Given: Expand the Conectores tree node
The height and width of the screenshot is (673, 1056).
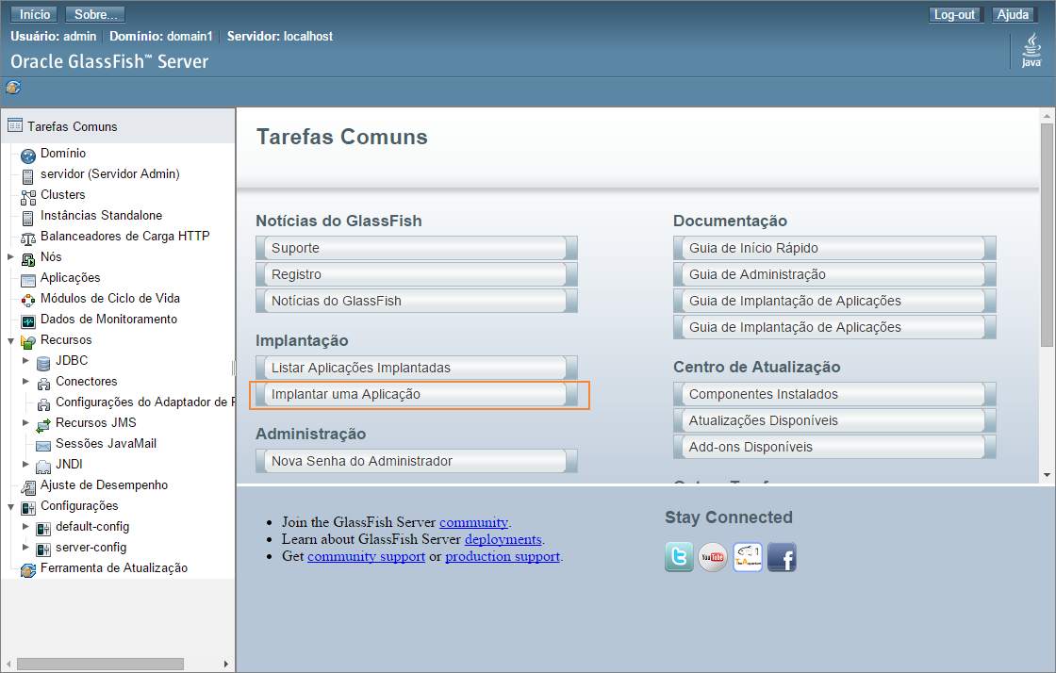Looking at the screenshot, I should click(25, 381).
